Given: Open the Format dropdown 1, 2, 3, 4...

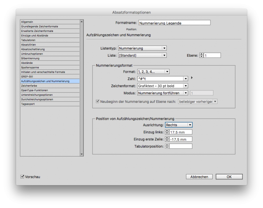Looking at the screenshot, I should [x=153, y=72].
